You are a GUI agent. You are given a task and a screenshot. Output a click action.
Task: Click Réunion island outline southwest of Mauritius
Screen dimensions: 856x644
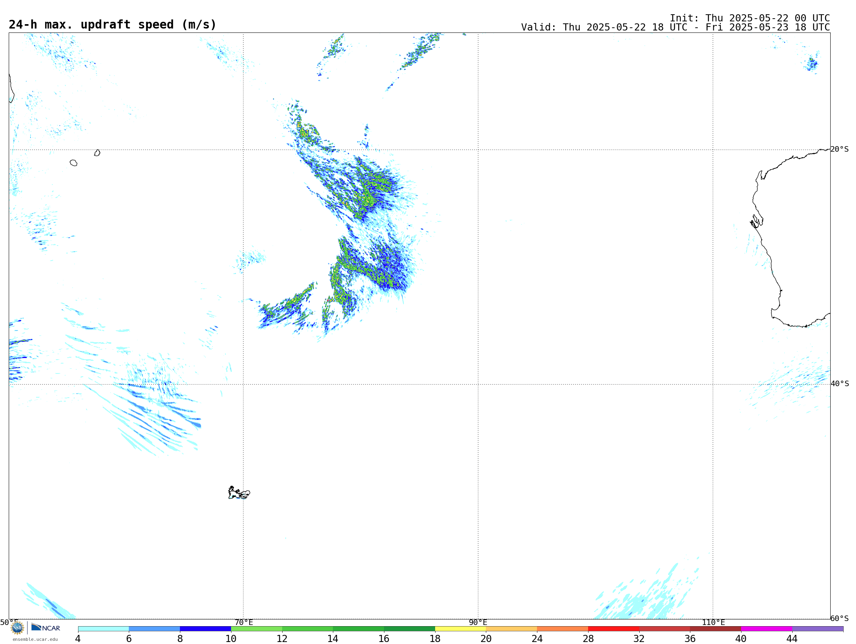pyautogui.click(x=73, y=163)
